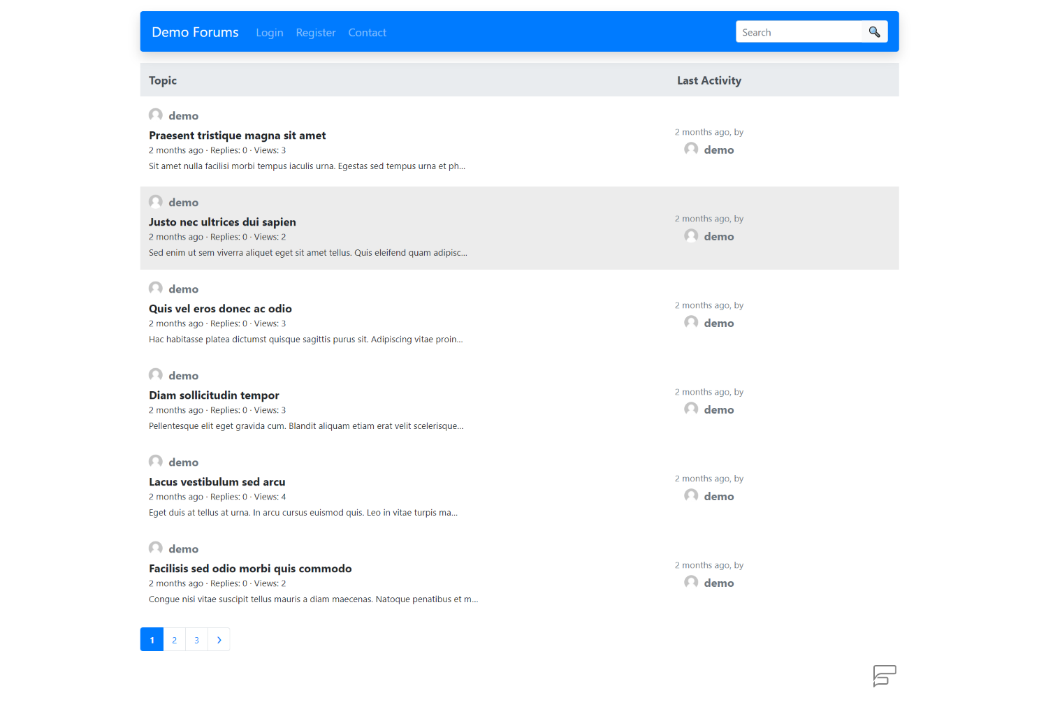Viewport: 1039px width, 707px height.
Task: Click author avatar above Lacus vestibulum topic
Action: tap(156, 461)
